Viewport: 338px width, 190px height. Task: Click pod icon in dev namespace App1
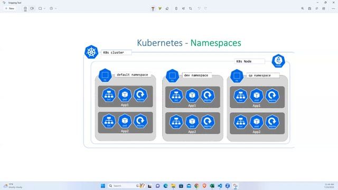click(192, 96)
